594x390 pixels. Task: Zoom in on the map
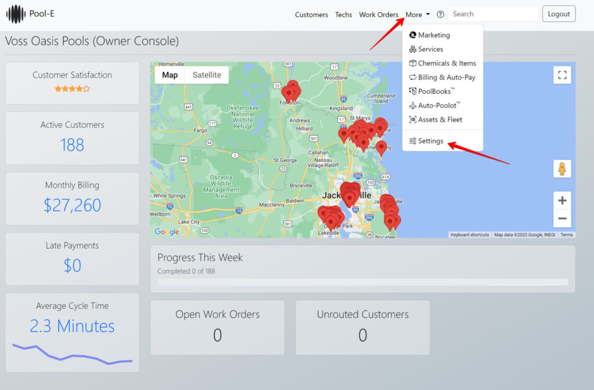[562, 201]
